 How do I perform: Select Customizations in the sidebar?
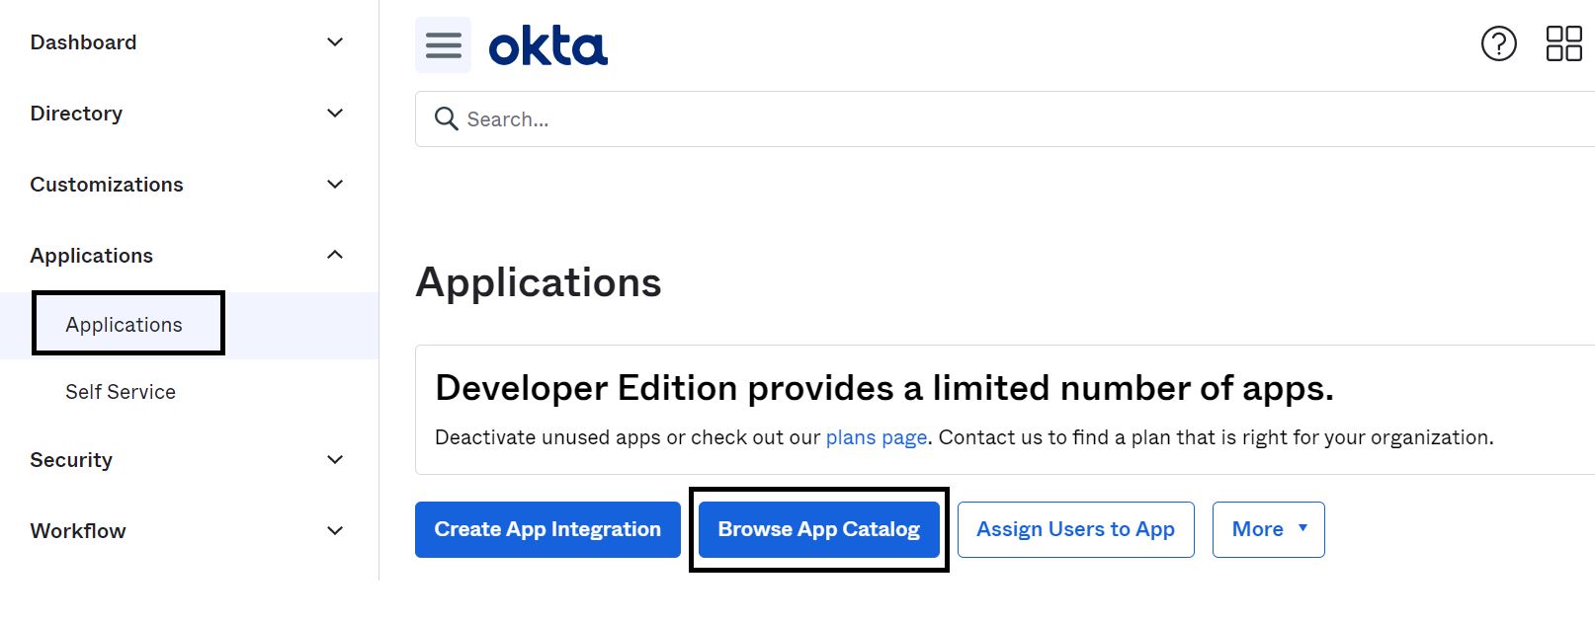pos(107,185)
